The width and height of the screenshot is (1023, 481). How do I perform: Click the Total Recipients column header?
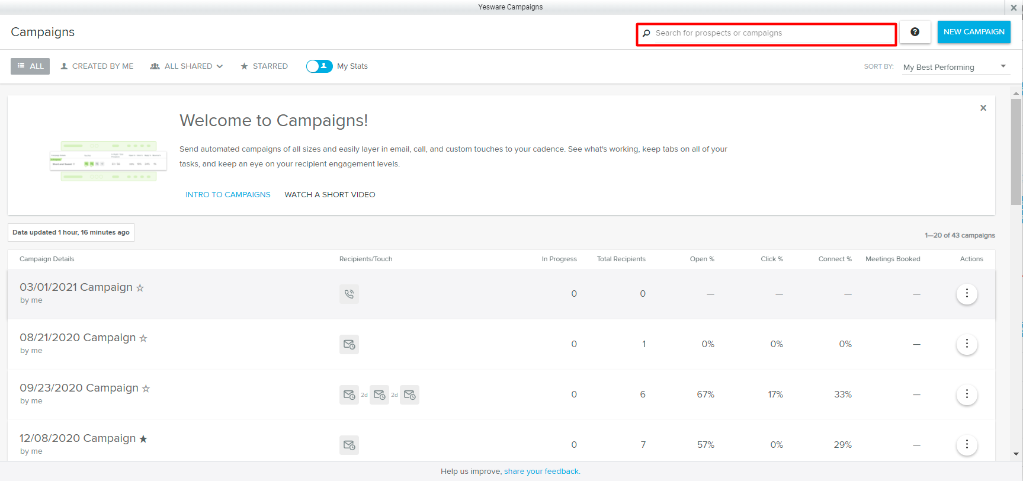pos(621,259)
